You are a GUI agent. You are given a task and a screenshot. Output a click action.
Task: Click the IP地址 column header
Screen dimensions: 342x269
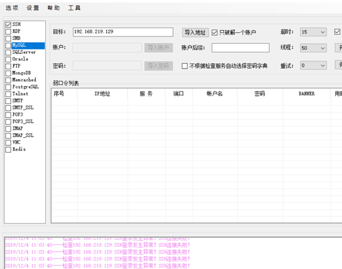(x=102, y=94)
